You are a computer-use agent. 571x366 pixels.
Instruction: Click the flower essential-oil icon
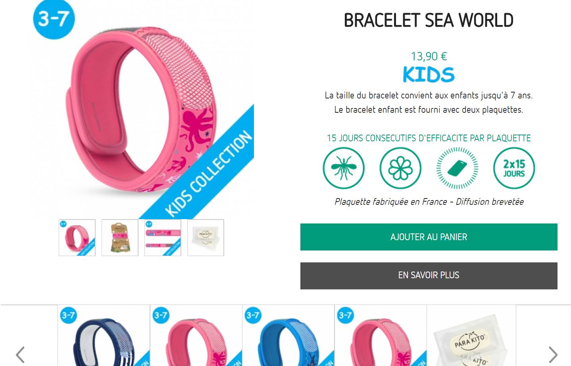pos(400,168)
